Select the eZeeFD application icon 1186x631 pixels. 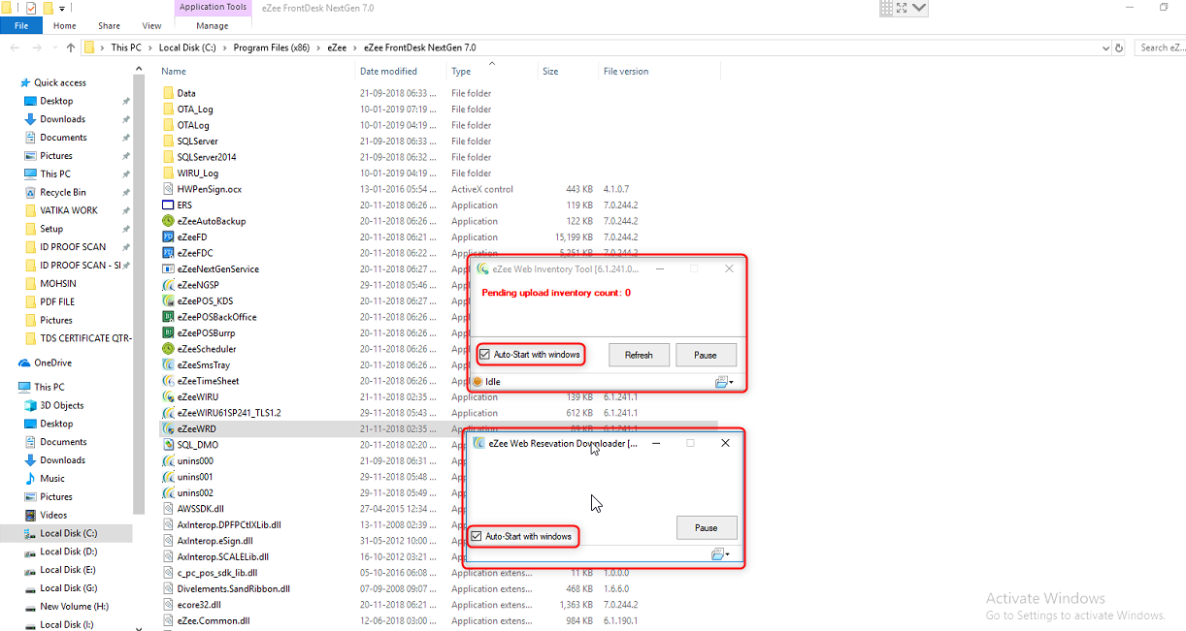coord(168,237)
